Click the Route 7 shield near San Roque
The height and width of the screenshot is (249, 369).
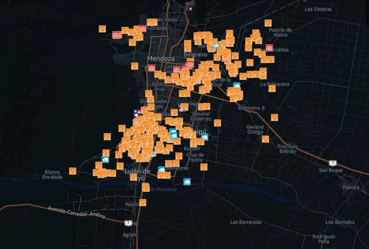[x=333, y=163]
